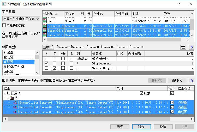Image resolution: width=197 pixels, height=132 pixels.
Task: Enable the 包括快捷方式 checkbox
Action: coord(4,25)
